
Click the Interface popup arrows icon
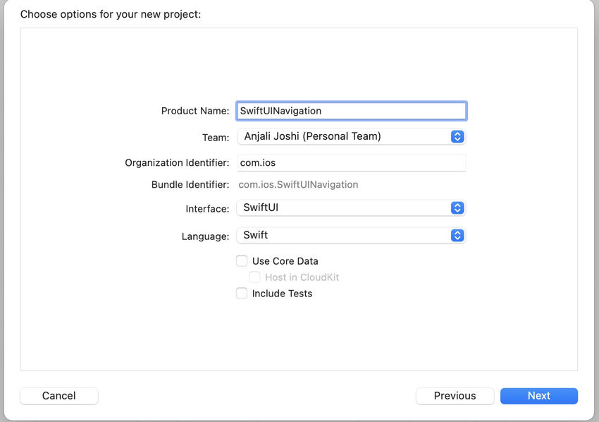(x=457, y=207)
